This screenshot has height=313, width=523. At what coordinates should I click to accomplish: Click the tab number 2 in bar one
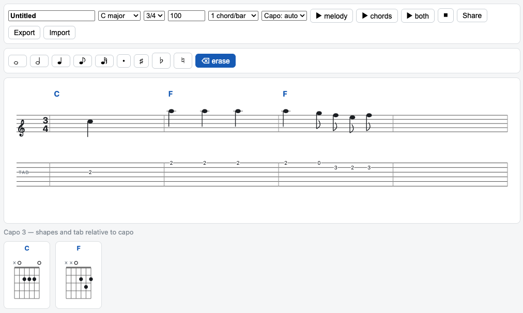pyautogui.click(x=90, y=173)
